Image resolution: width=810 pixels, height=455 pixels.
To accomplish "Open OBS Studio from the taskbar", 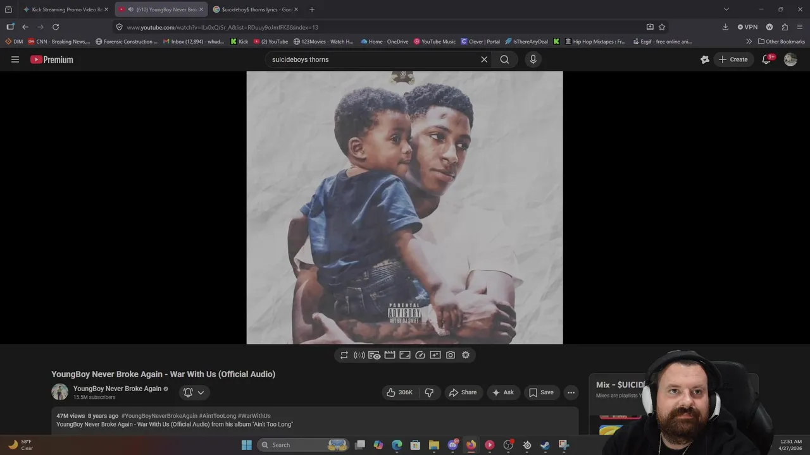I will [508, 445].
